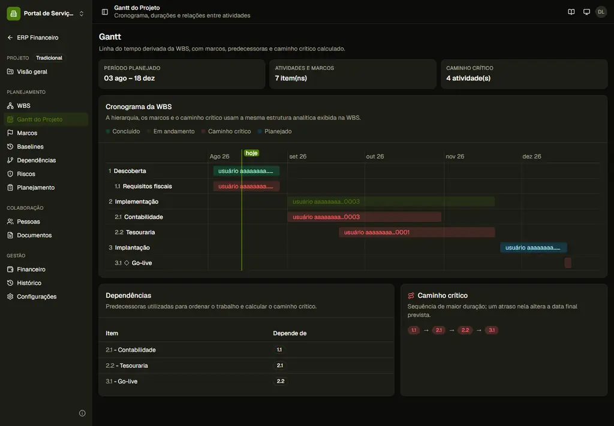
Task: Click the Planejado legend color dot
Action: [260, 131]
